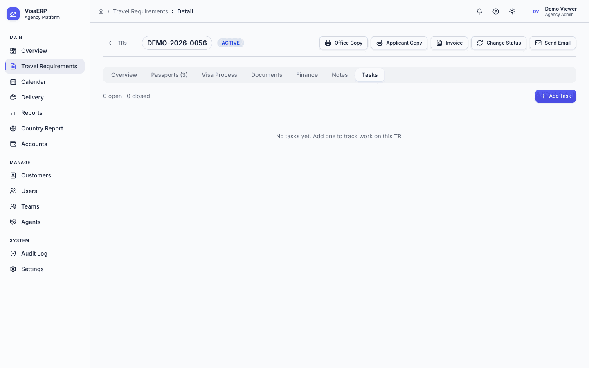
Task: Add a new task
Action: pyautogui.click(x=555, y=96)
